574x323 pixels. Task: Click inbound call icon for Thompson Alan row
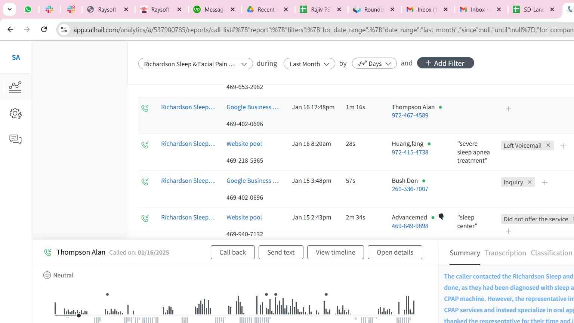pos(145,108)
